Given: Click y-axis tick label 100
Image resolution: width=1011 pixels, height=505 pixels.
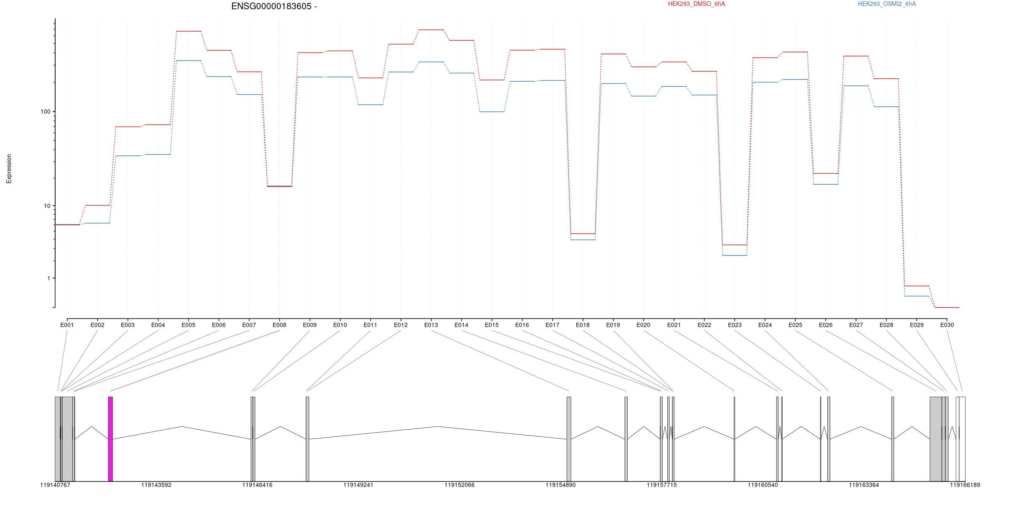Looking at the screenshot, I should 45,112.
